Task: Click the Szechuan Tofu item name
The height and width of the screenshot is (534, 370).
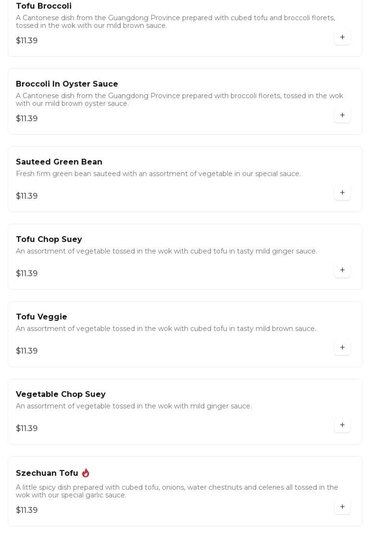Action: tap(47, 473)
